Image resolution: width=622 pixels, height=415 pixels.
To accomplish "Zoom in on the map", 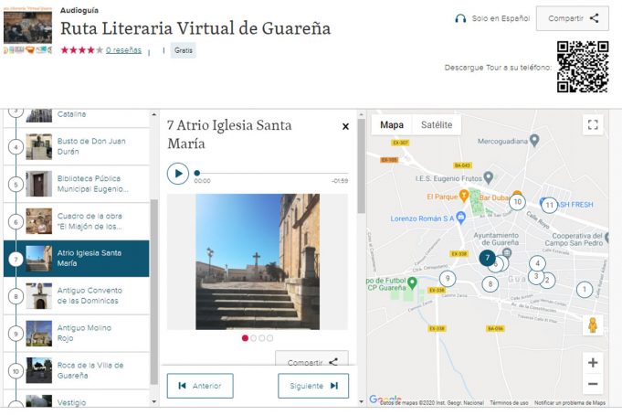I will [593, 363].
